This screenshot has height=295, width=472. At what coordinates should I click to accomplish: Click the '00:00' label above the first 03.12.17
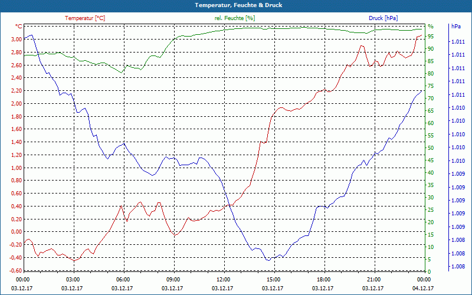pyautogui.click(x=22, y=279)
